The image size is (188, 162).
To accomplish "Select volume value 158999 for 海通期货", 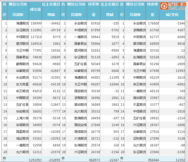I will click(36, 23).
